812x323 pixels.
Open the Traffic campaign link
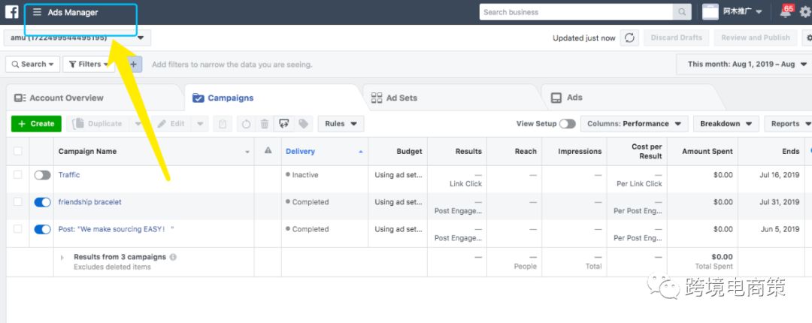click(x=69, y=175)
